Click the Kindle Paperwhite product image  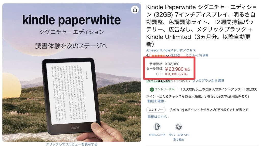tap(72, 72)
